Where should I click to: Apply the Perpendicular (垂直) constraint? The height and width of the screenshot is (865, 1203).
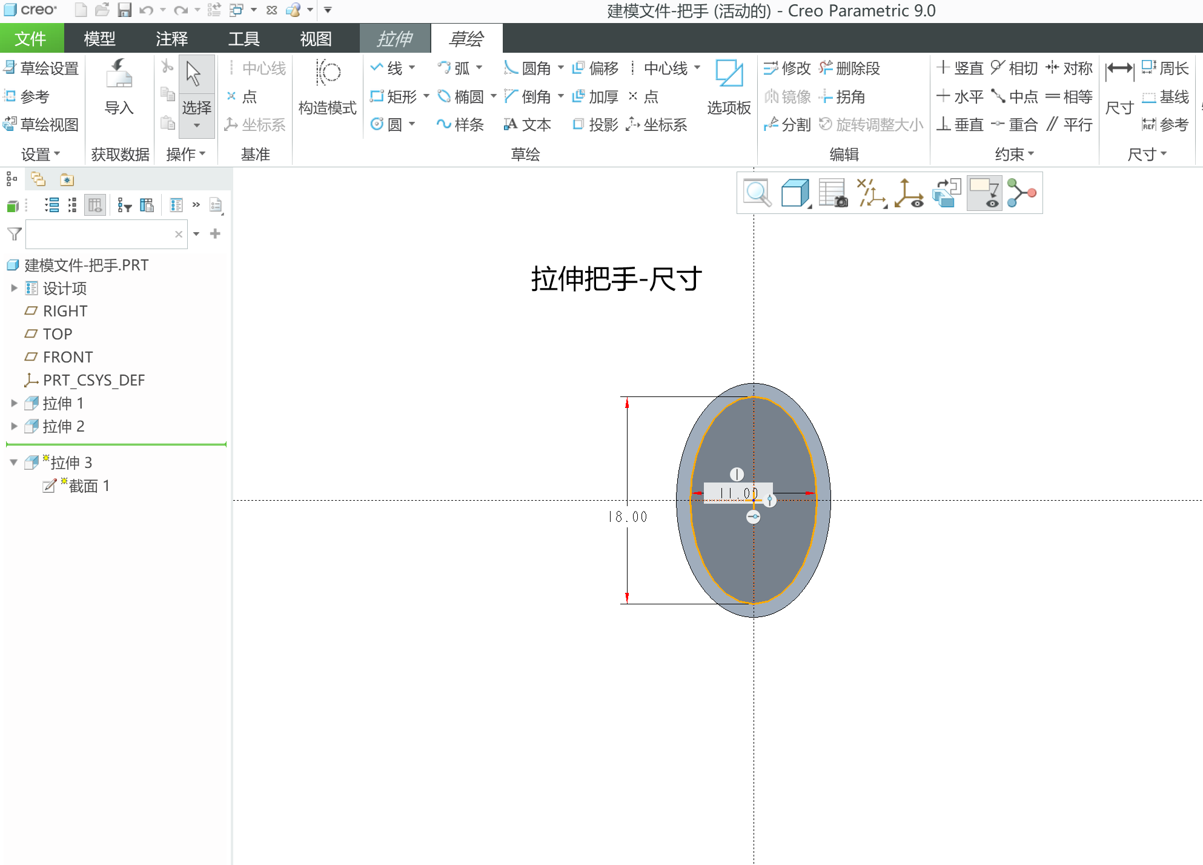(x=959, y=124)
